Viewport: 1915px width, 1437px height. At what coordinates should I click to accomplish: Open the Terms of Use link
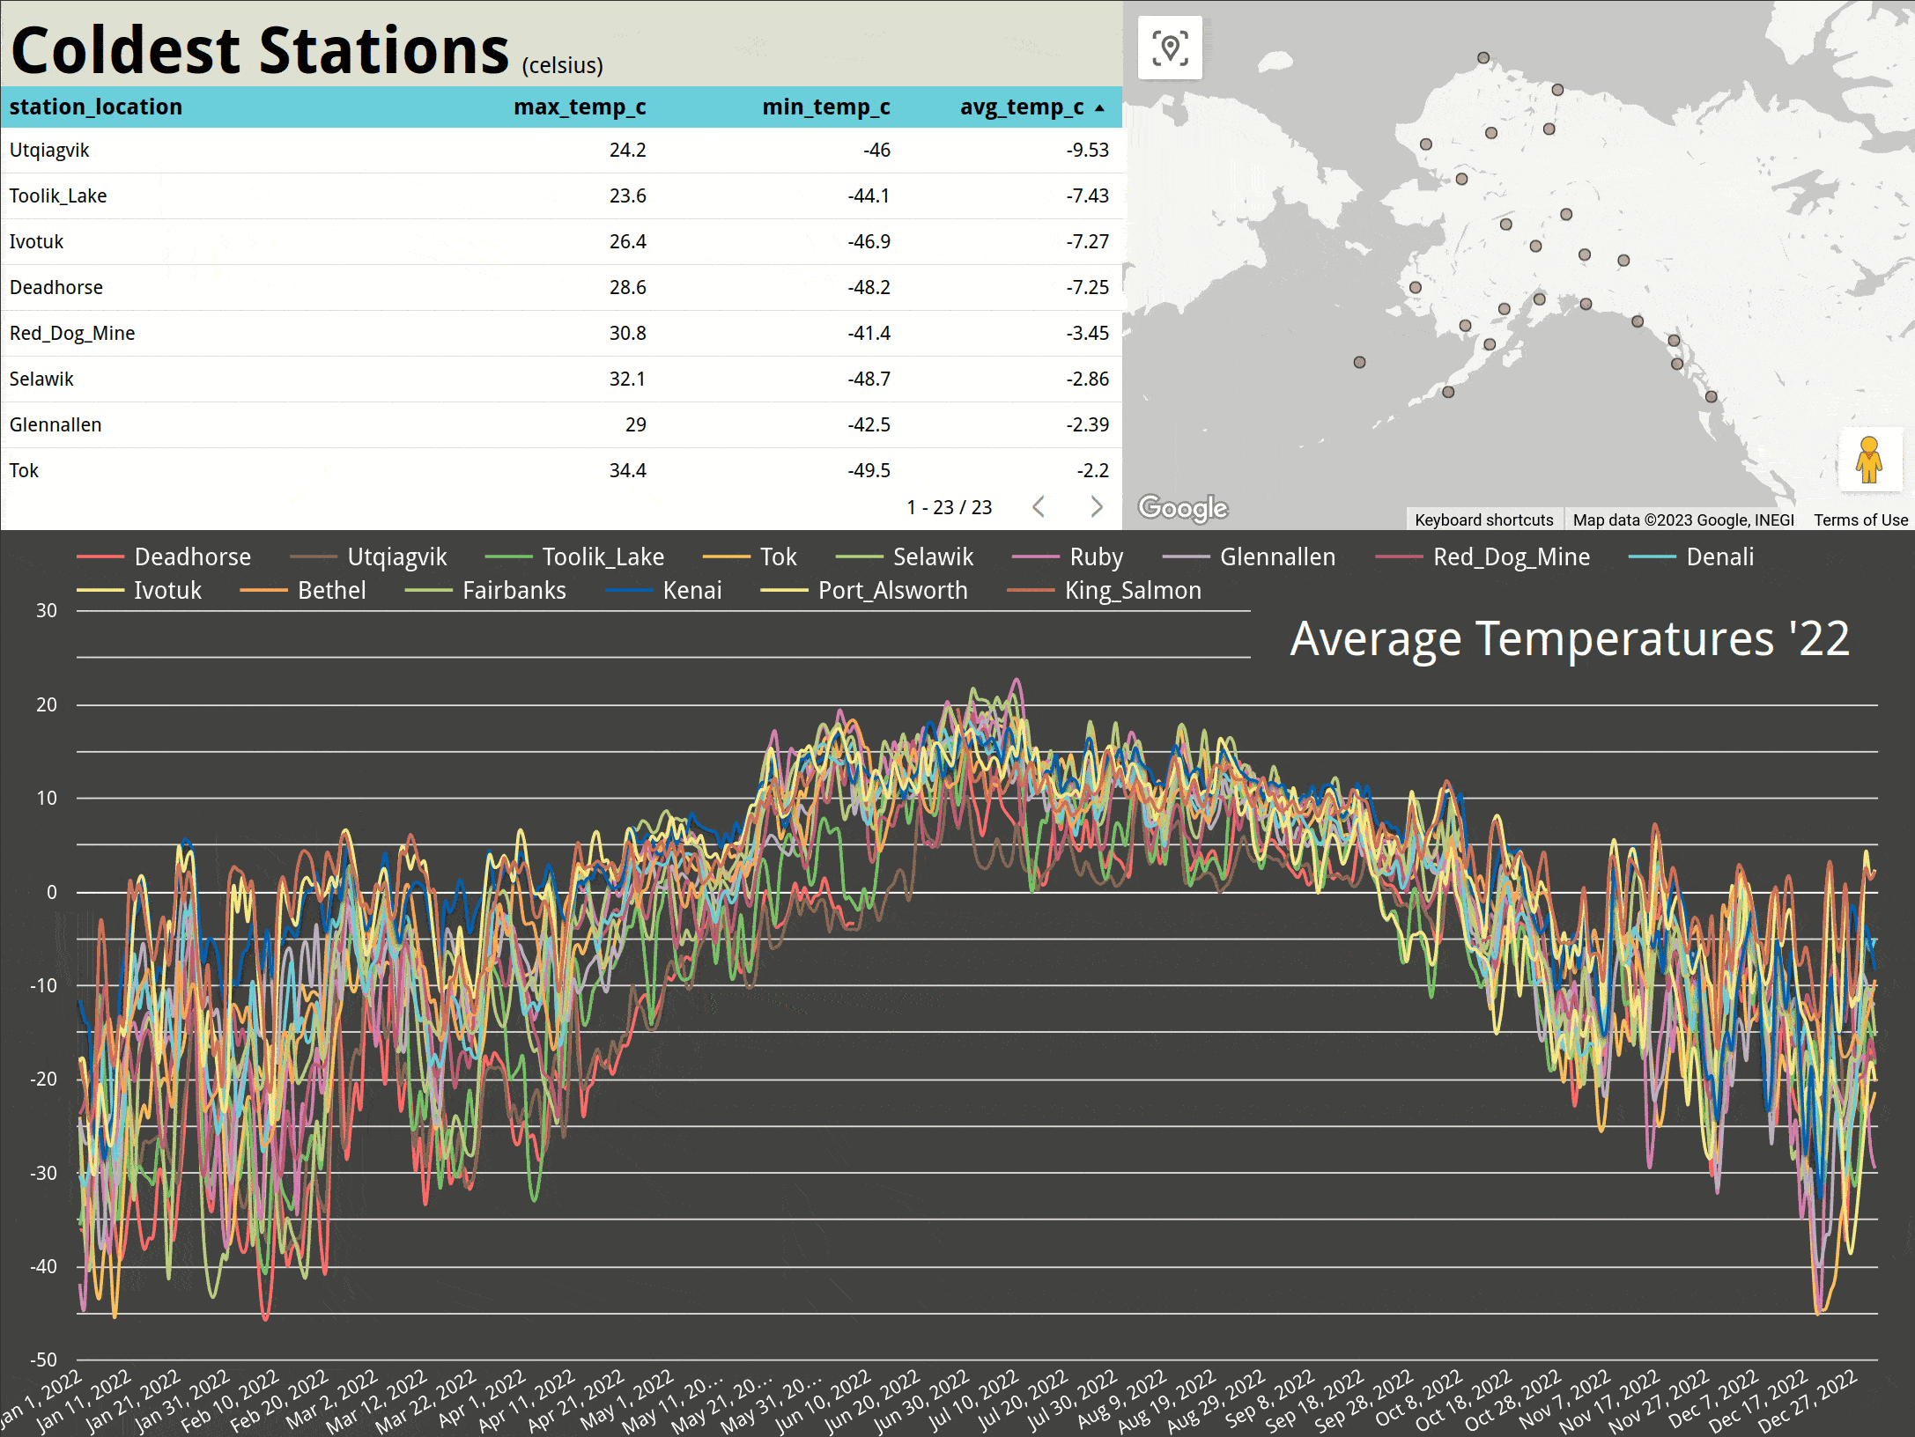(x=1860, y=520)
